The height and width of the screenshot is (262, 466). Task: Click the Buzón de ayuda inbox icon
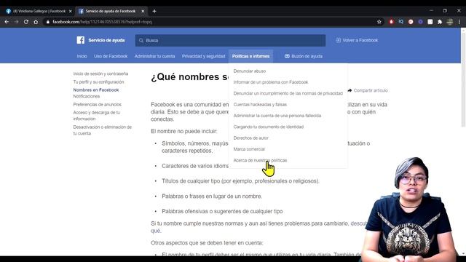[287, 56]
